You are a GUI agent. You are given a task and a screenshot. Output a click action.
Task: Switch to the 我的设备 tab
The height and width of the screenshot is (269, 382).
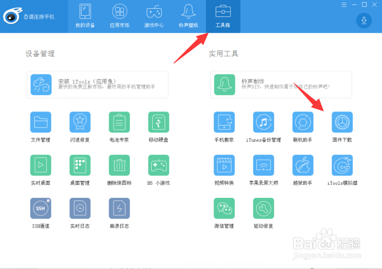(x=85, y=16)
